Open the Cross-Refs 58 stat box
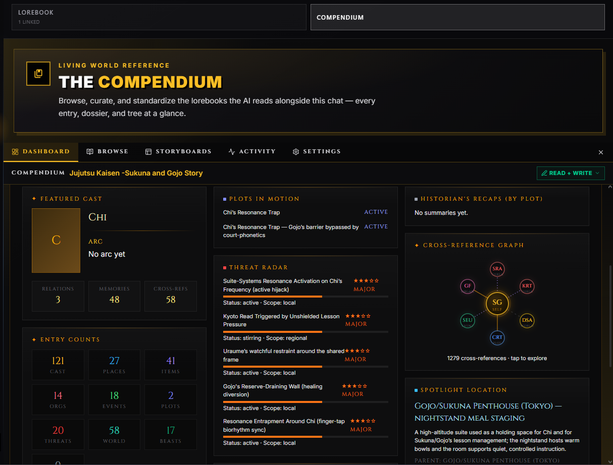This screenshot has width=613, height=465. click(171, 296)
